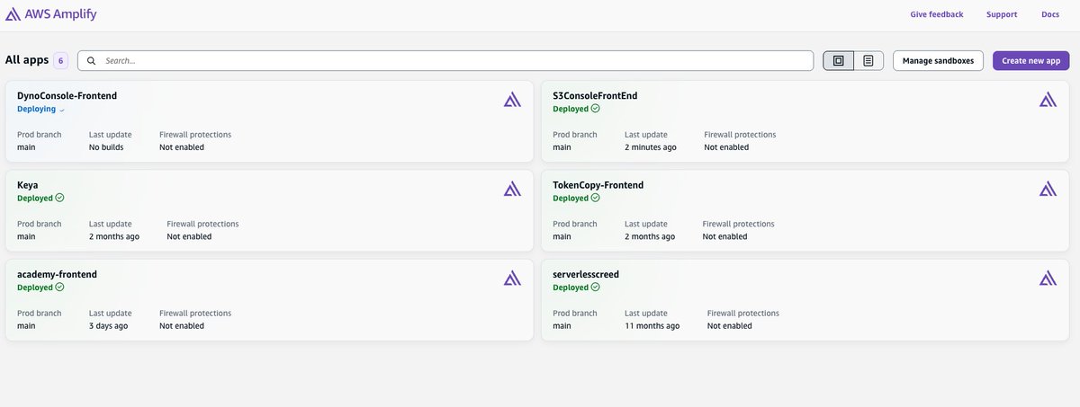The image size is (1080, 407).
Task: Click Deployed status text on Keya
Action: [35, 198]
